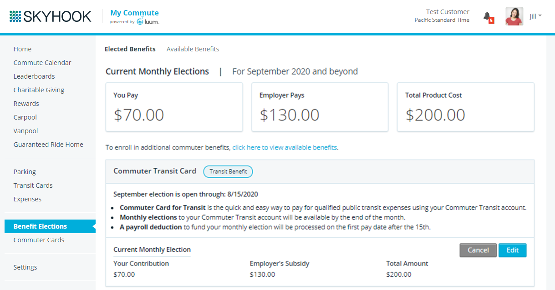Image resolution: width=555 pixels, height=290 pixels.
Task: Switch to the Available Benefits tab
Action: point(193,49)
